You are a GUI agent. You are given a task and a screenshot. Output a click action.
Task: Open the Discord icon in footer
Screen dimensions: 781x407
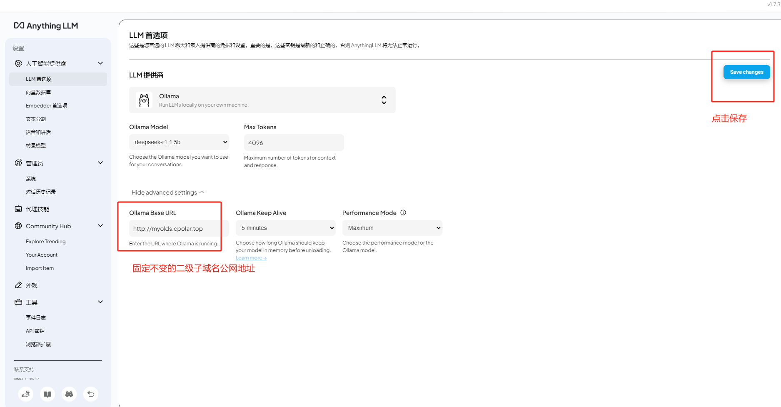[x=69, y=394]
